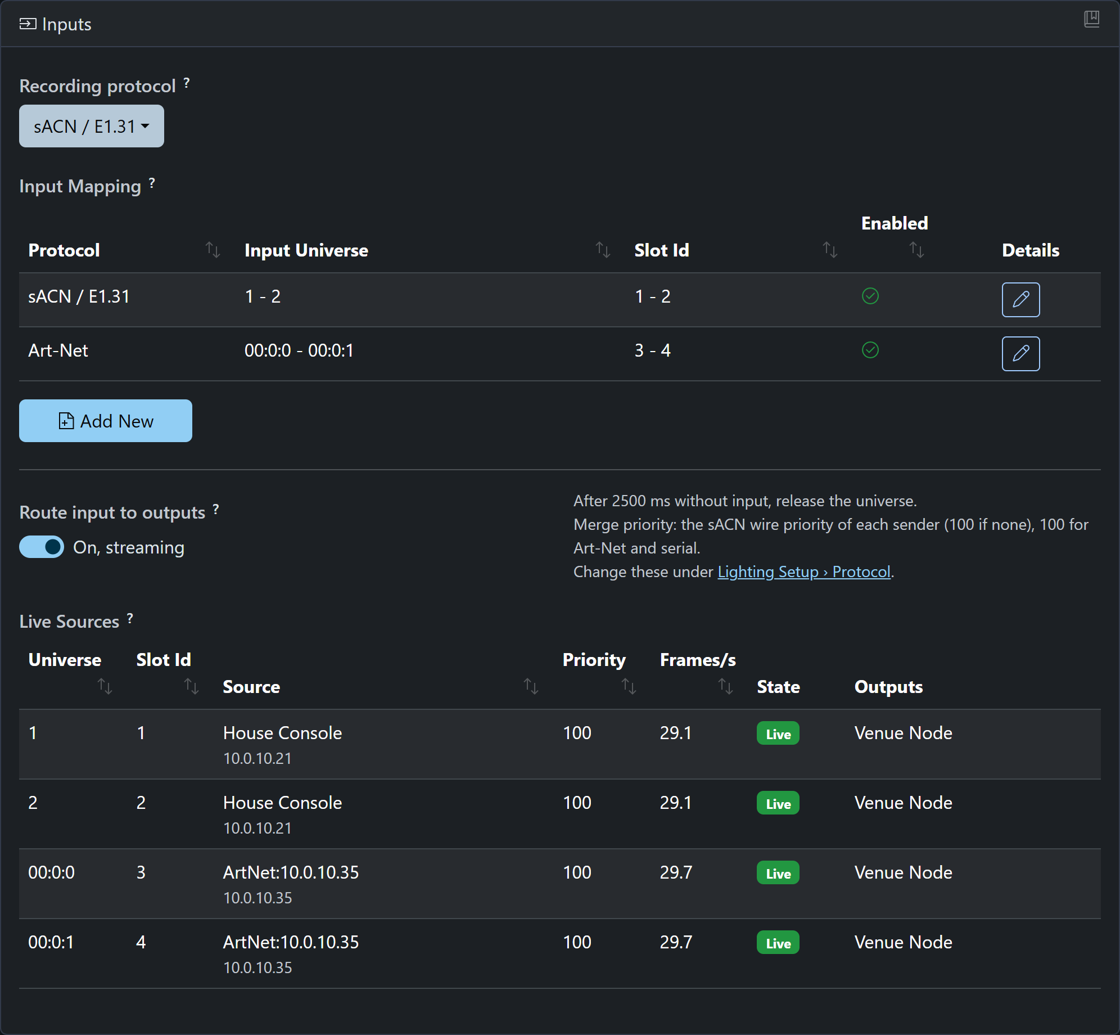Follow the Lighting Setup › Protocol link
1120x1035 pixels.
click(x=804, y=571)
